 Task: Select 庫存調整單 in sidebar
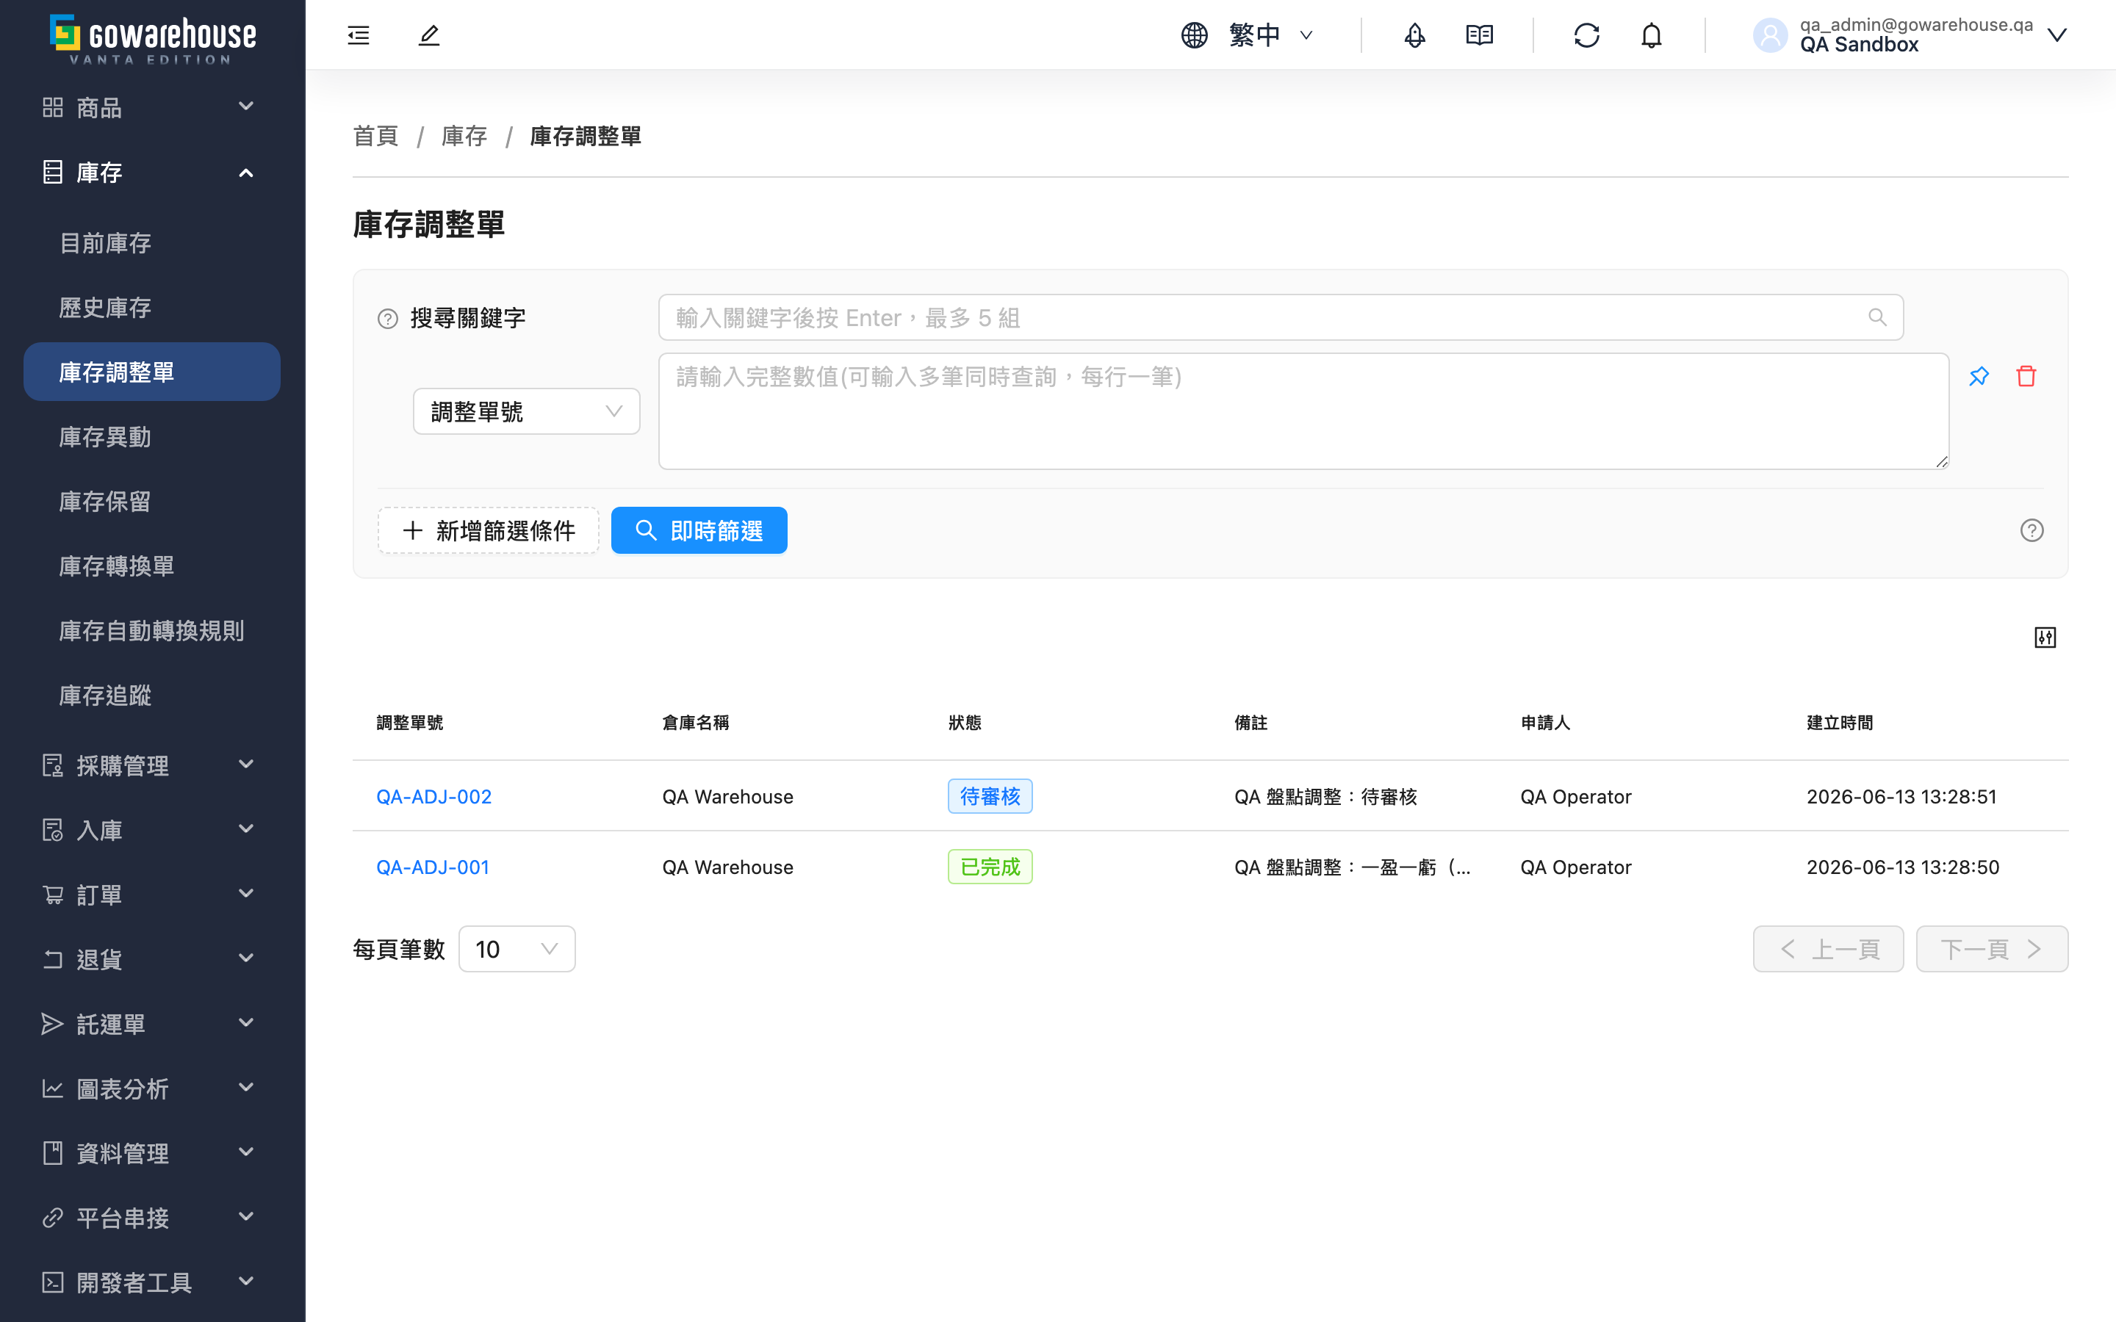click(151, 372)
